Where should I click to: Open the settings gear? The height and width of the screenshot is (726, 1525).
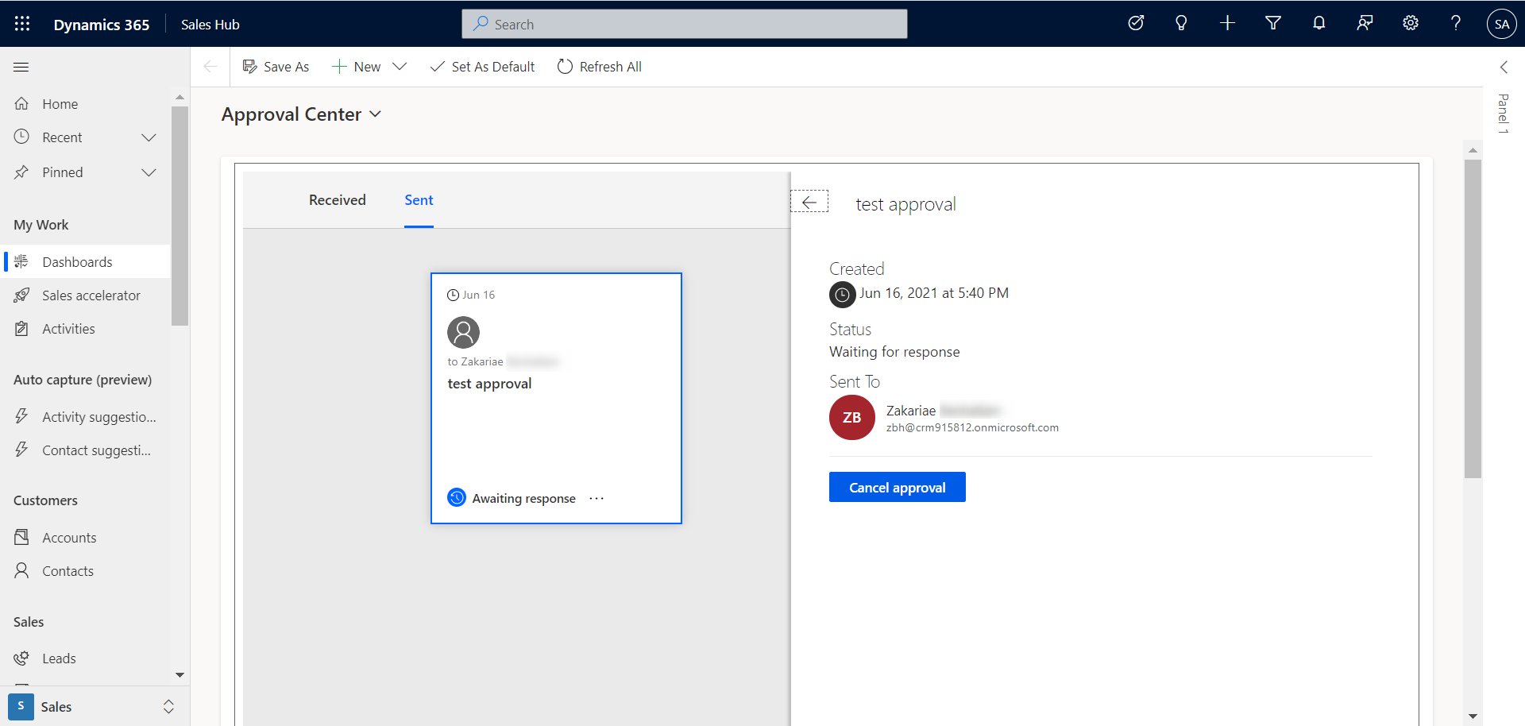pos(1411,23)
